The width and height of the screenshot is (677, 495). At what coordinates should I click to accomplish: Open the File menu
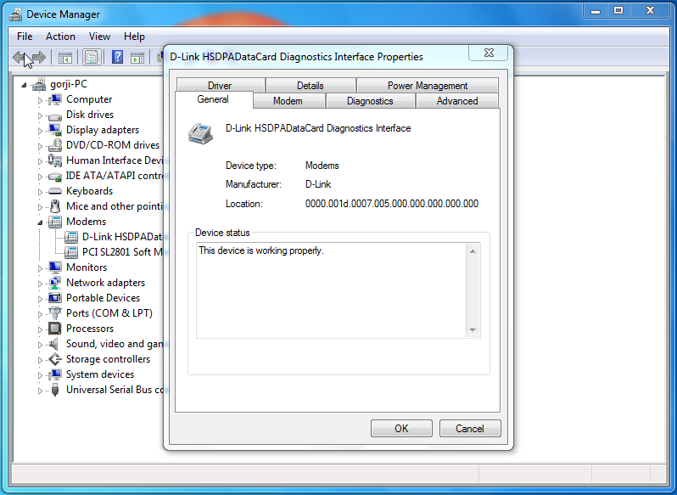[x=25, y=37]
